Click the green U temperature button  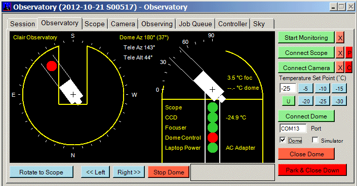pos(289,101)
